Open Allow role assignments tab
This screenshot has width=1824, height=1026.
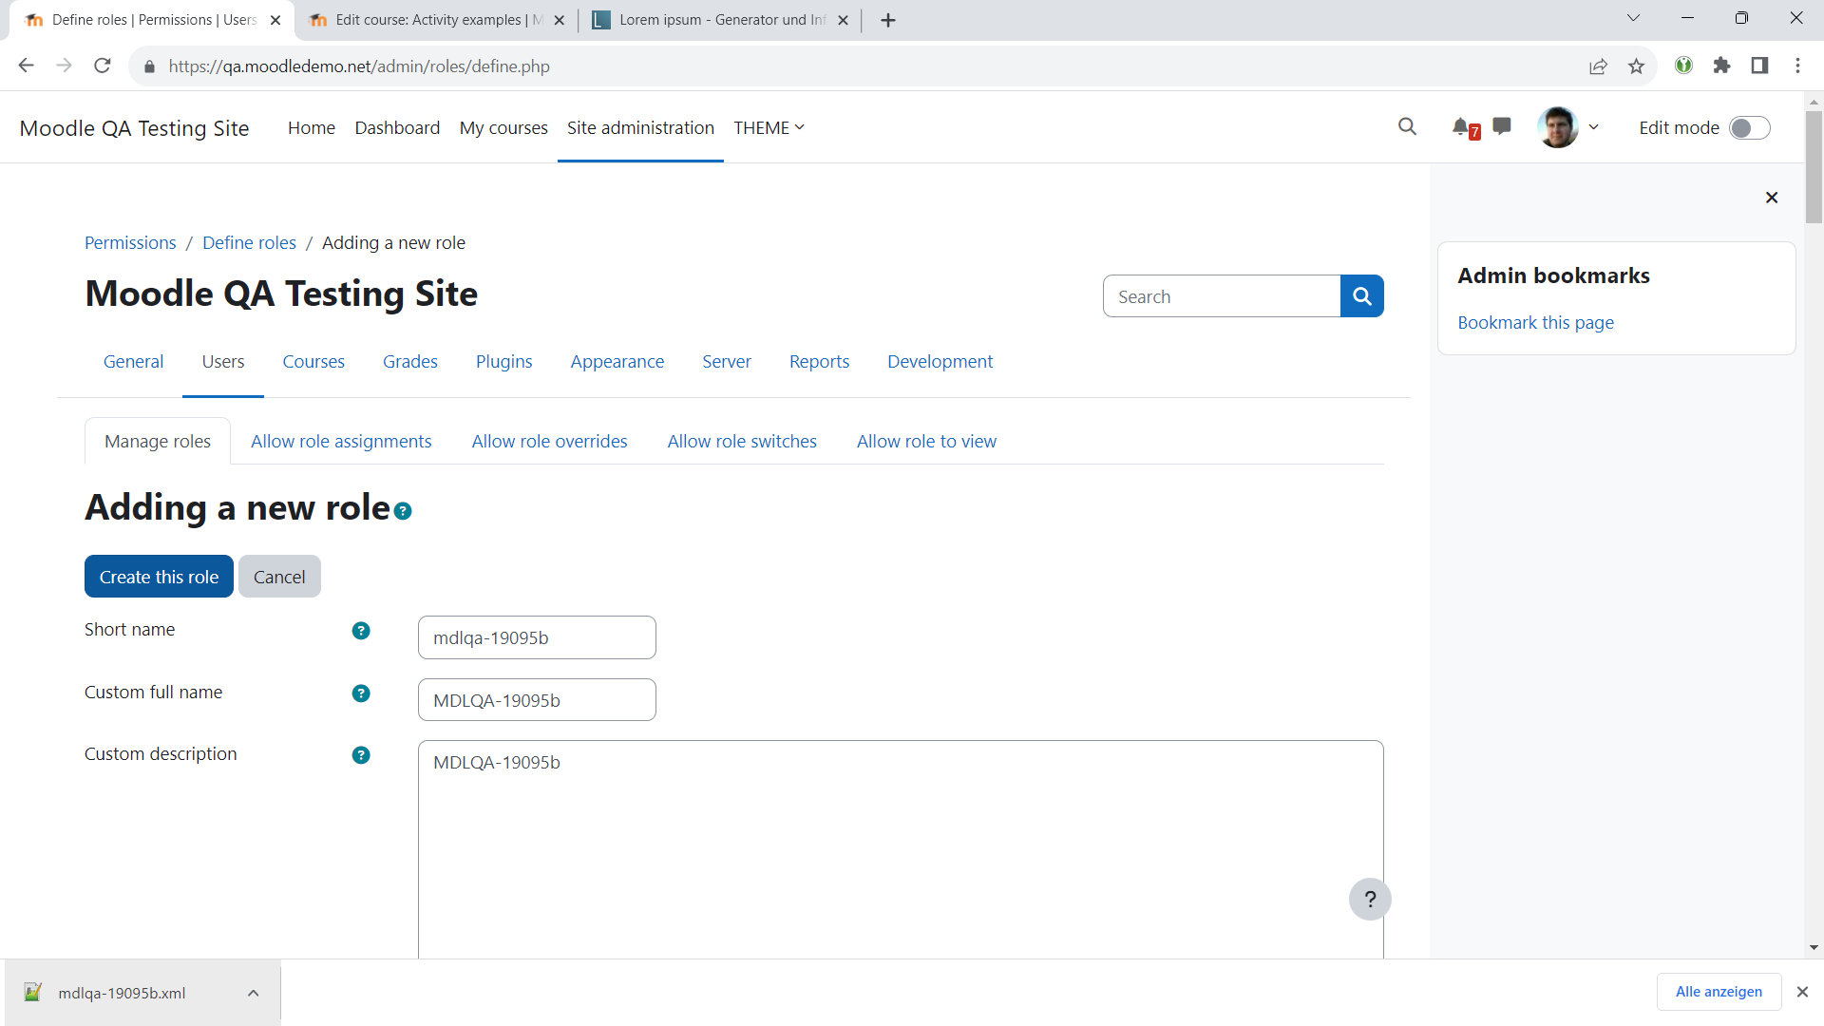(341, 442)
